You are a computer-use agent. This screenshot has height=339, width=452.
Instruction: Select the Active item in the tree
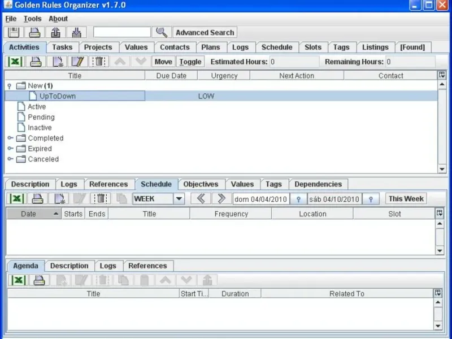coord(37,107)
